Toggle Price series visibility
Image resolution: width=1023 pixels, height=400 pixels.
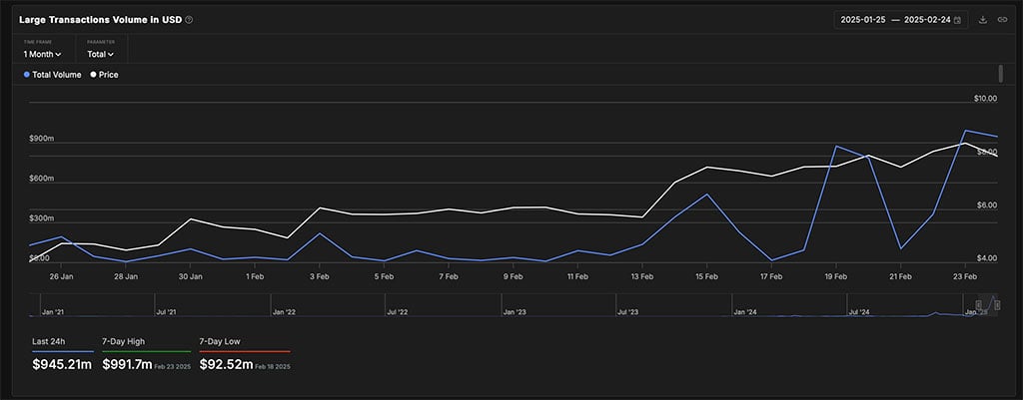click(108, 75)
